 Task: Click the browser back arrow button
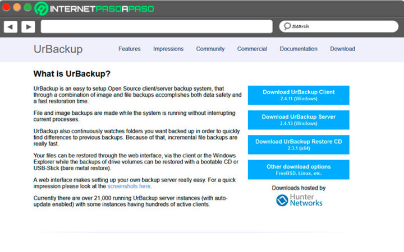[11, 26]
